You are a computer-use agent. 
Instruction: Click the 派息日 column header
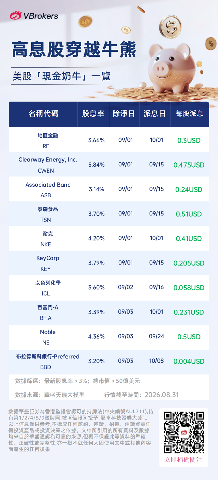[155, 114]
